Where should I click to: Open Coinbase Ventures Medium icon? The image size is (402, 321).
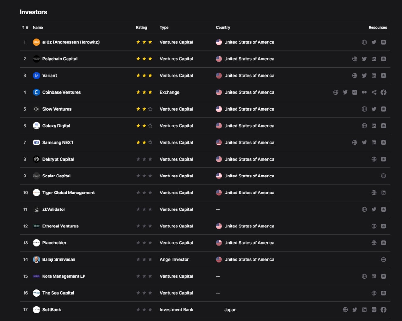pyautogui.click(x=364, y=92)
